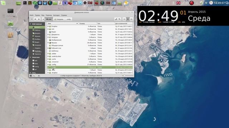Screen dimensions: 229x128
Task: Go forward using the toolbar Forward arrow
Action: tap(35, 19)
